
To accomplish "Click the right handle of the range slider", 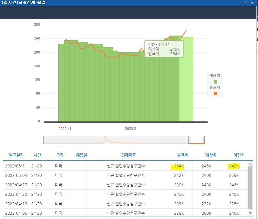I will [203, 140].
